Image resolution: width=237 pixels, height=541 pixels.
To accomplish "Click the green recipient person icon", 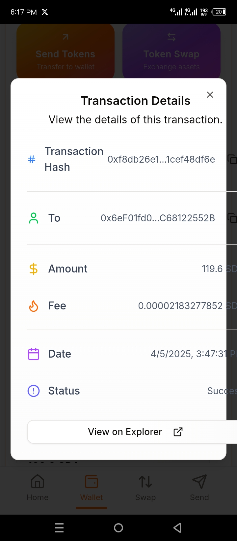I will click(34, 218).
